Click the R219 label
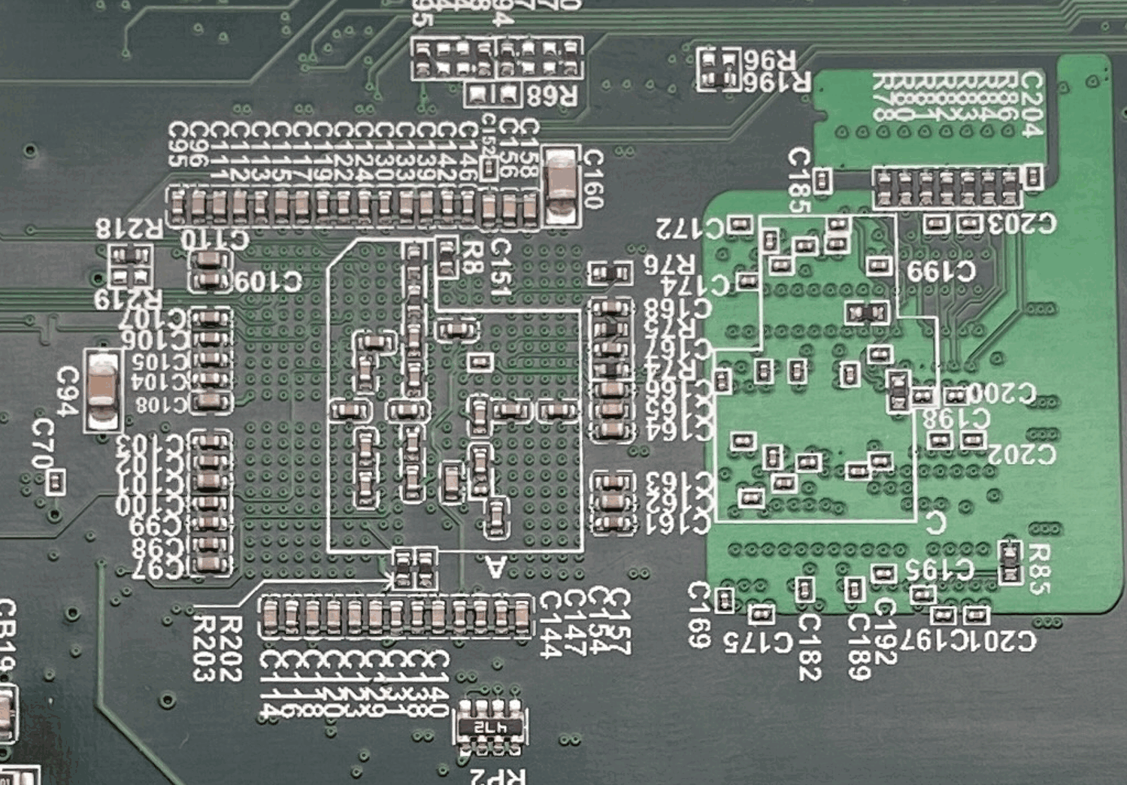 (128, 299)
